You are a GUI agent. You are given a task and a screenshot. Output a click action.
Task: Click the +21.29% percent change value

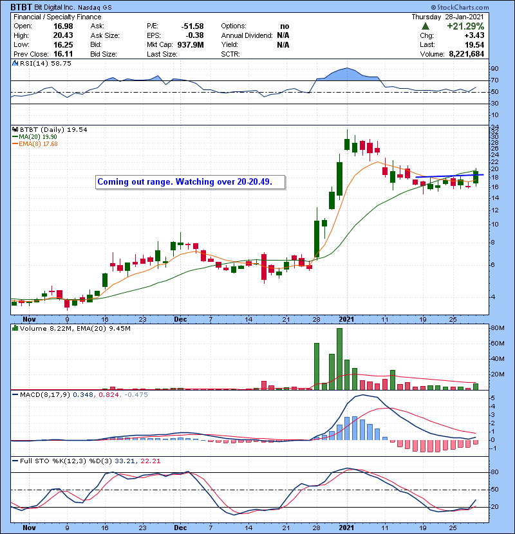pos(465,26)
